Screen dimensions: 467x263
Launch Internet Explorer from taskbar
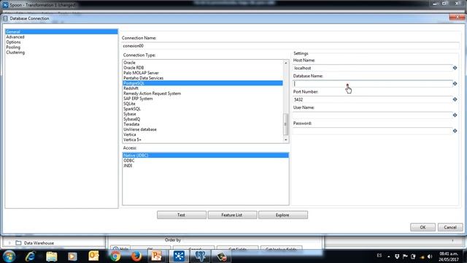pos(31,256)
